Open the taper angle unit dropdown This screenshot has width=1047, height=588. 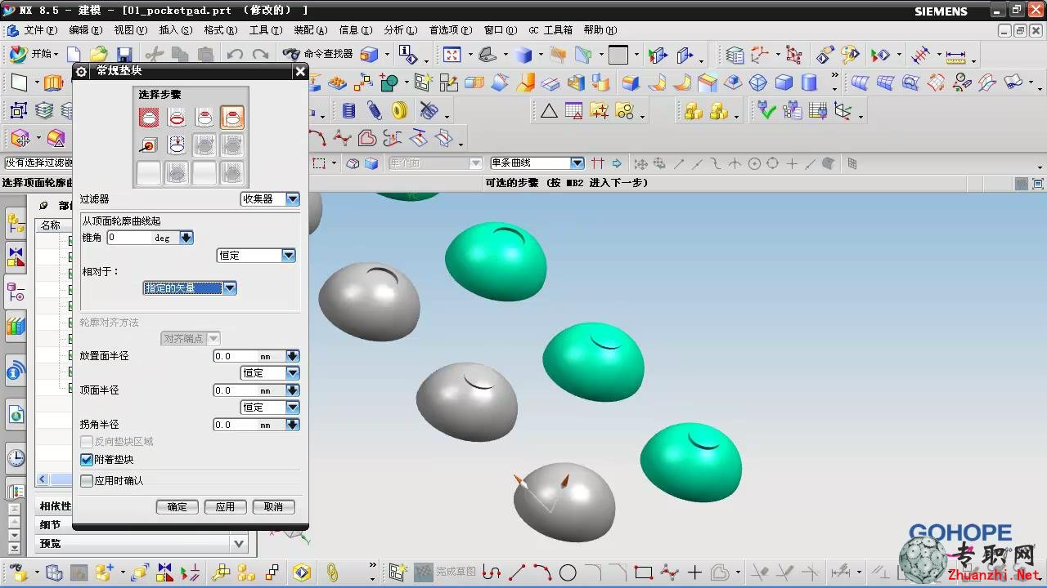click(186, 238)
